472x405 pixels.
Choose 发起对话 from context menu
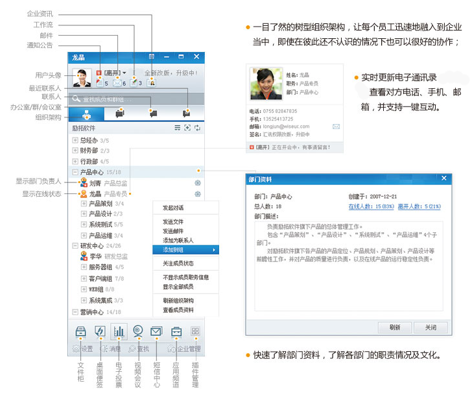click(185, 208)
